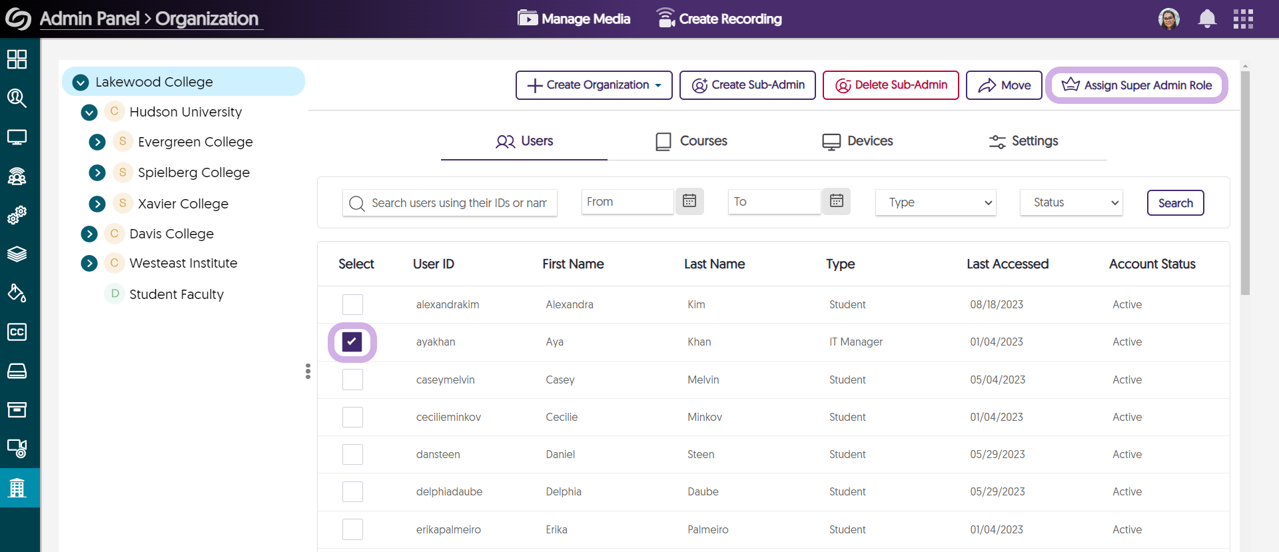Click the notification bell icon
This screenshot has height=552, width=1279.
(x=1206, y=19)
